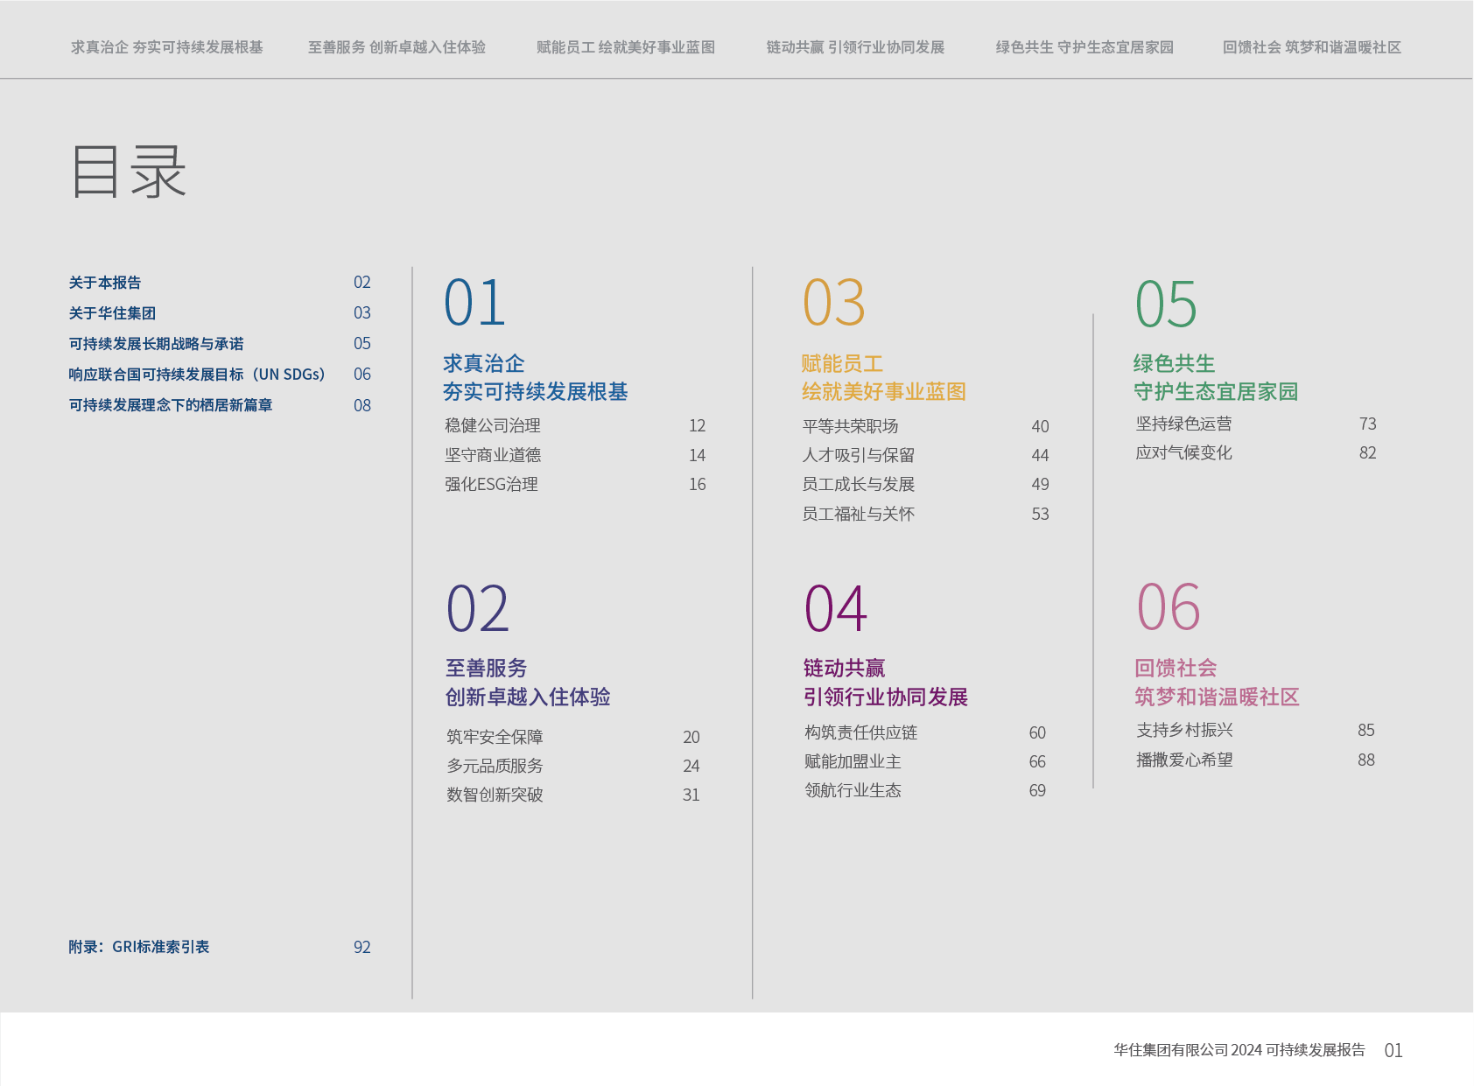1474x1086 pixels.
Task: Open the 回馈社会 筑梦和谐温暖社区 top navigation tab
Action: [x=1312, y=47]
